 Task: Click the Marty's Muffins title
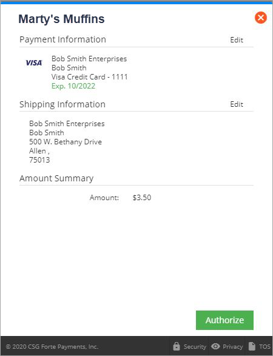pyautogui.click(x=61, y=19)
